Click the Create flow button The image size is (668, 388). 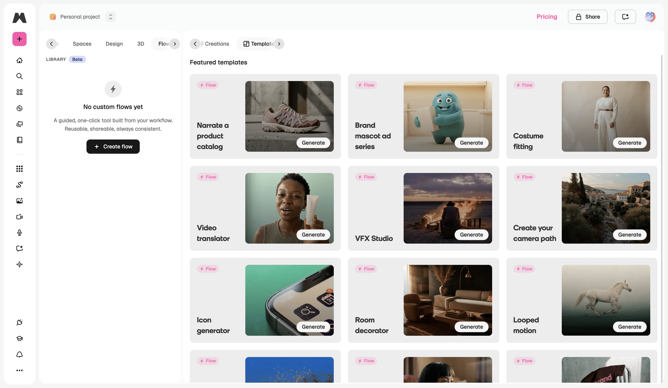113,147
